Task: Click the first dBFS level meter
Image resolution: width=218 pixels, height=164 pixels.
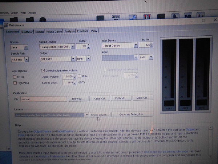Action: pos(169,75)
